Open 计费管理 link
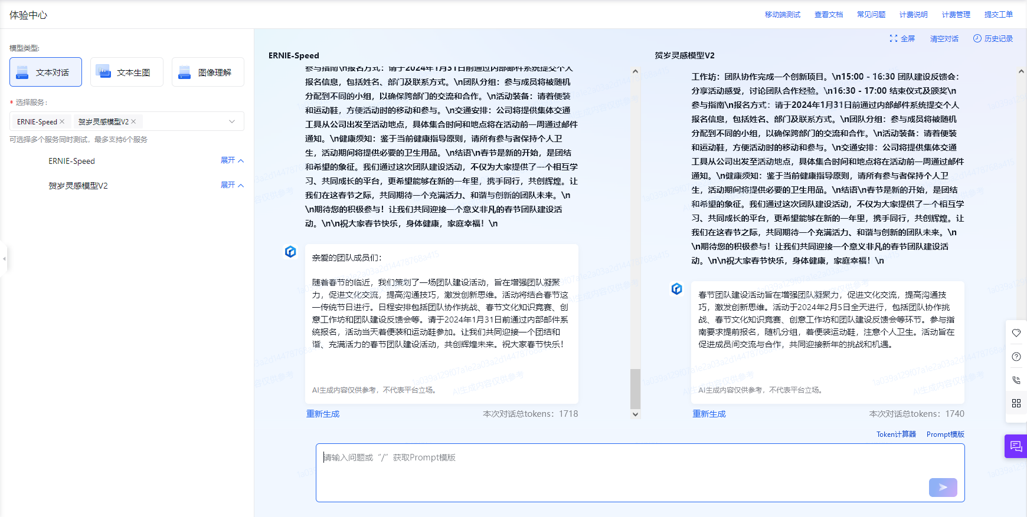Image resolution: width=1027 pixels, height=517 pixels. pos(956,15)
